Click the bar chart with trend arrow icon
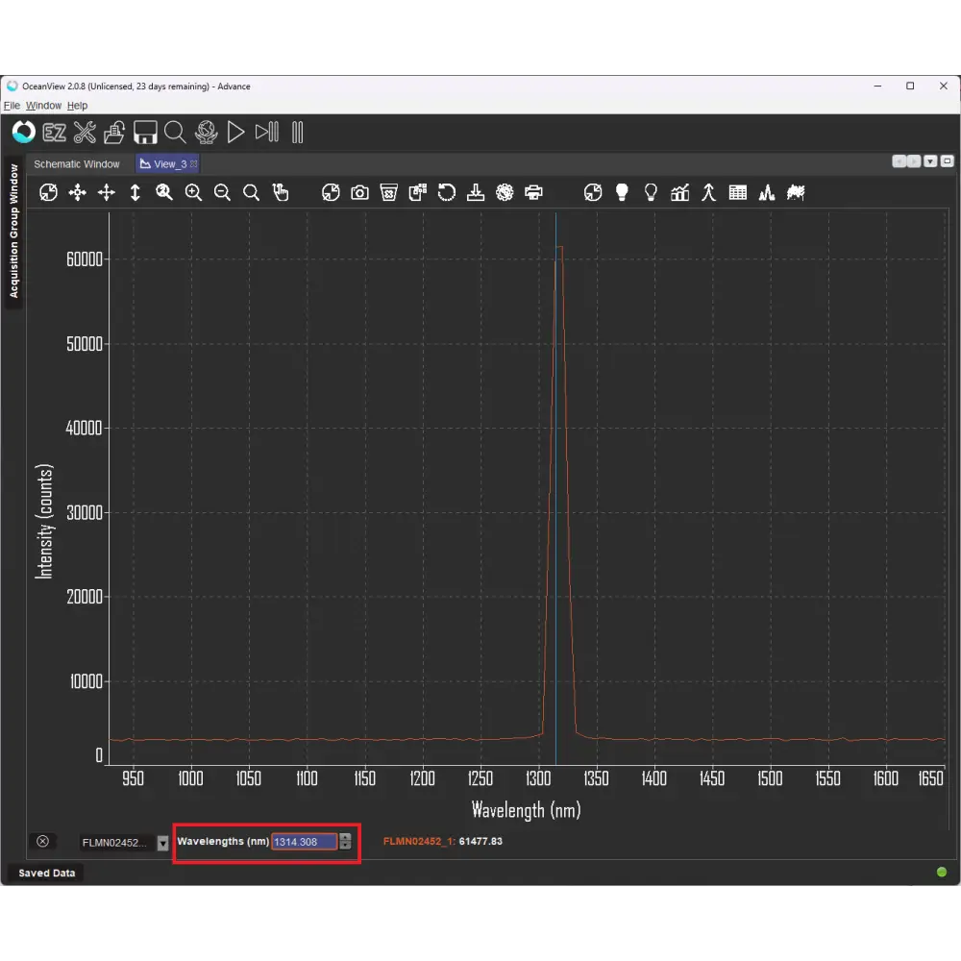The image size is (961, 961). (679, 193)
